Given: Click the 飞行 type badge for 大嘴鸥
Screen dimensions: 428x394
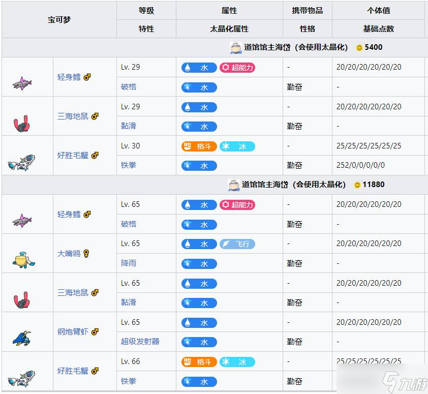Looking at the screenshot, I should tap(237, 244).
